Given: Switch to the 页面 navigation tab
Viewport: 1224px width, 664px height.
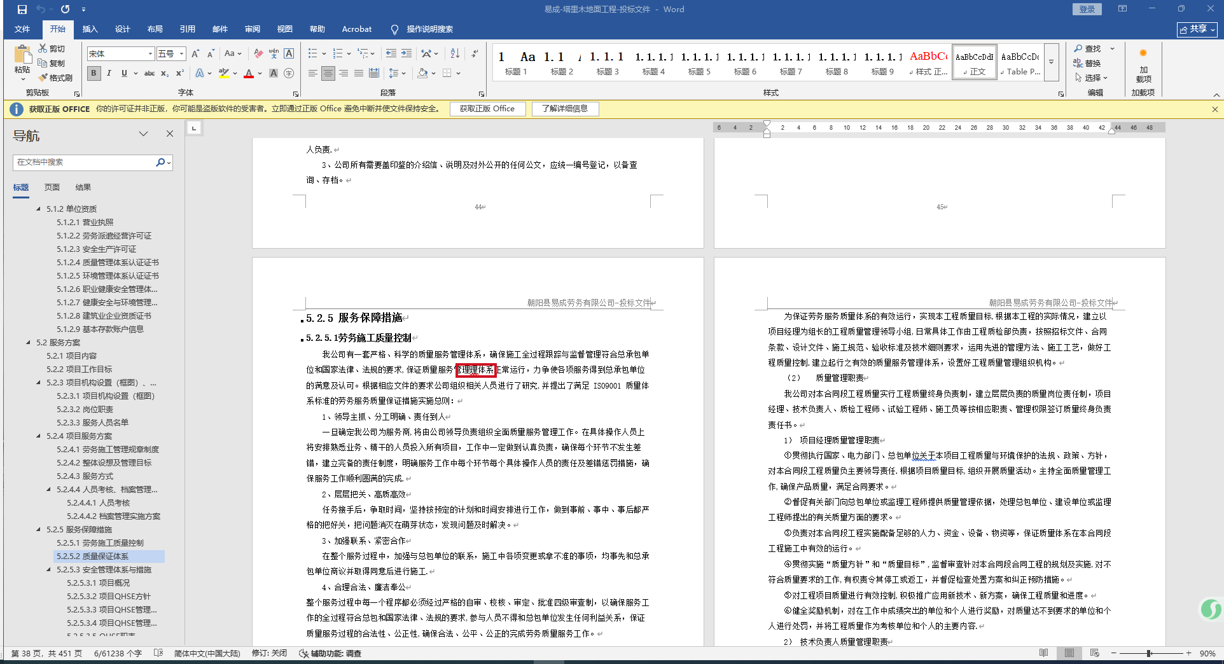Looking at the screenshot, I should 52,188.
